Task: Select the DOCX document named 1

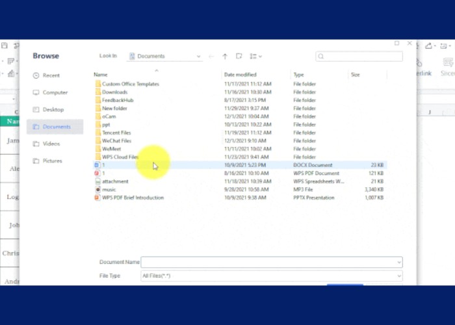Action: point(239,165)
